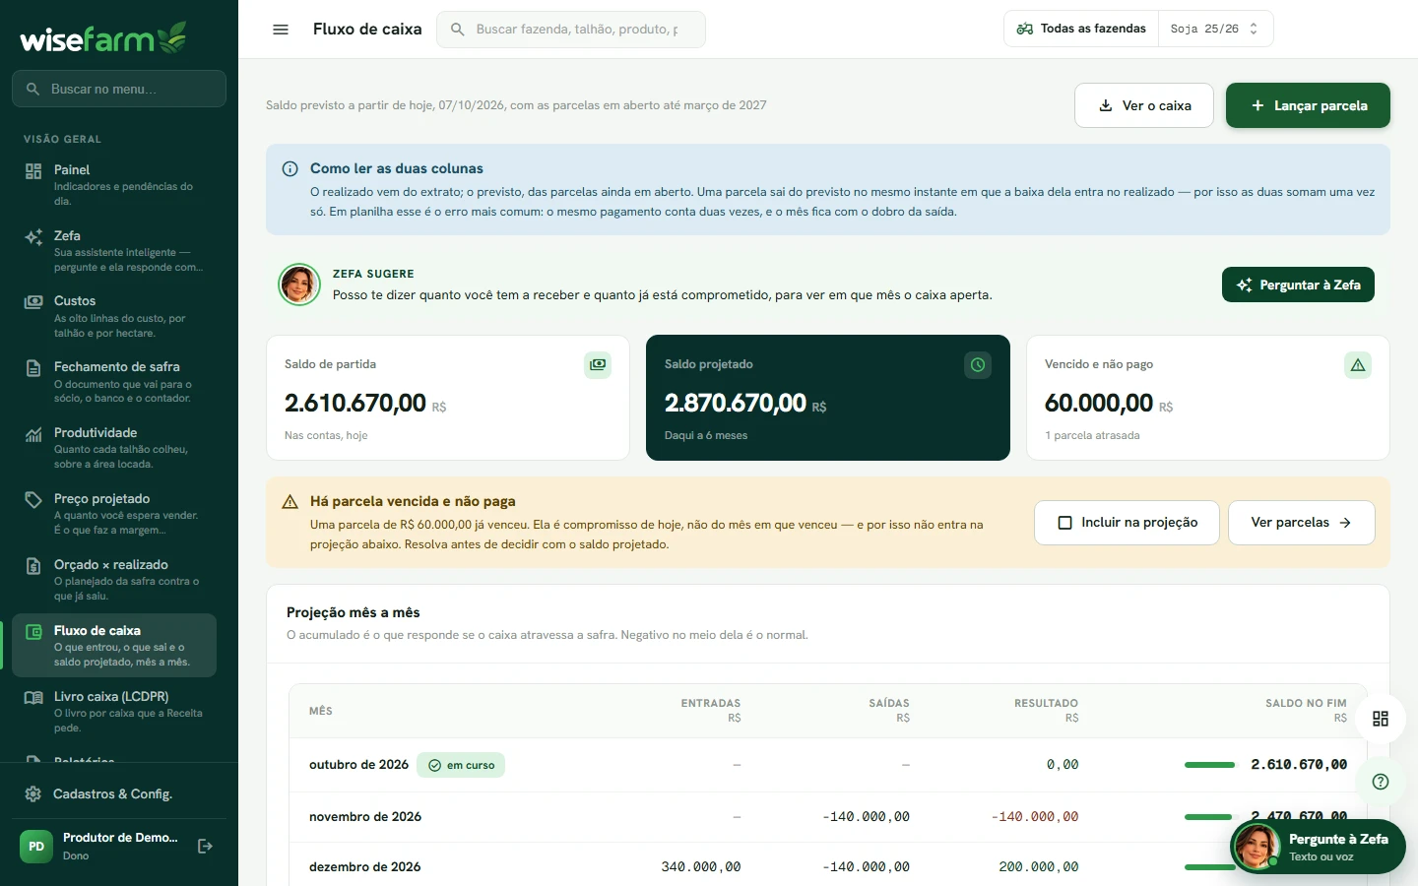The image size is (1418, 886).
Task: Expand the Todas as fazendas selector
Action: 1081,29
